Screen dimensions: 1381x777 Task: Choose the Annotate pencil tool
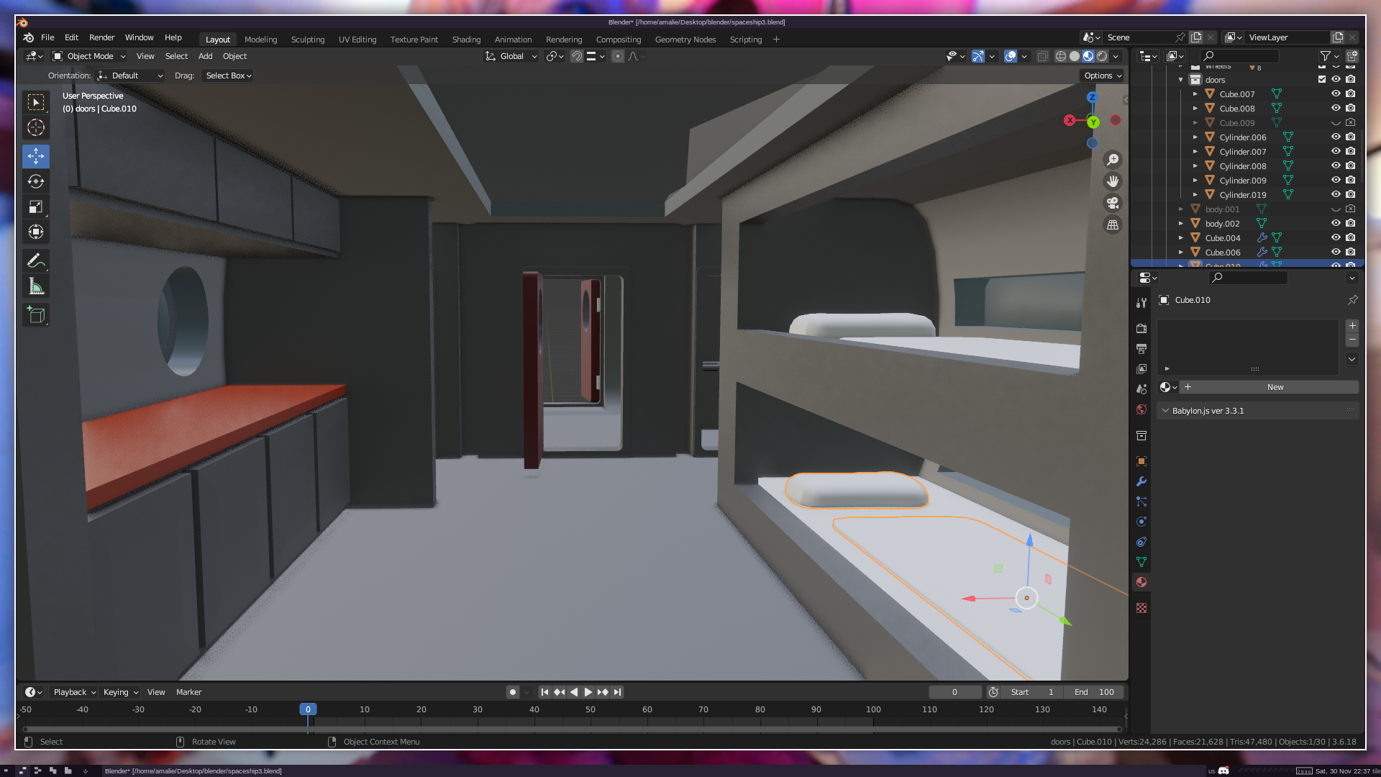36,260
